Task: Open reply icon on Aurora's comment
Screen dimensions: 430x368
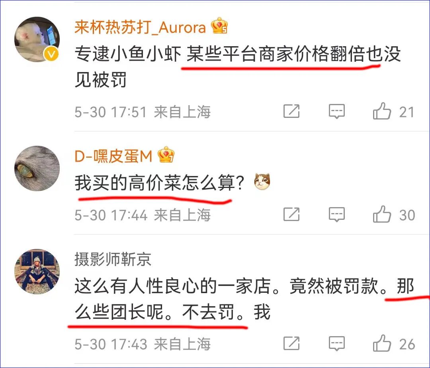Action: pyautogui.click(x=337, y=112)
